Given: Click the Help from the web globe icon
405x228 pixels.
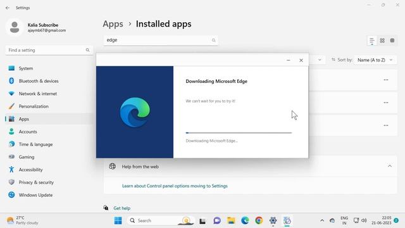Looking at the screenshot, I should 113,166.
